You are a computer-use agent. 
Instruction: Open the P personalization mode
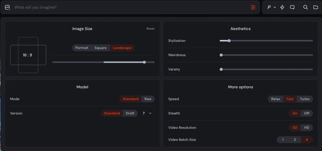(269, 8)
